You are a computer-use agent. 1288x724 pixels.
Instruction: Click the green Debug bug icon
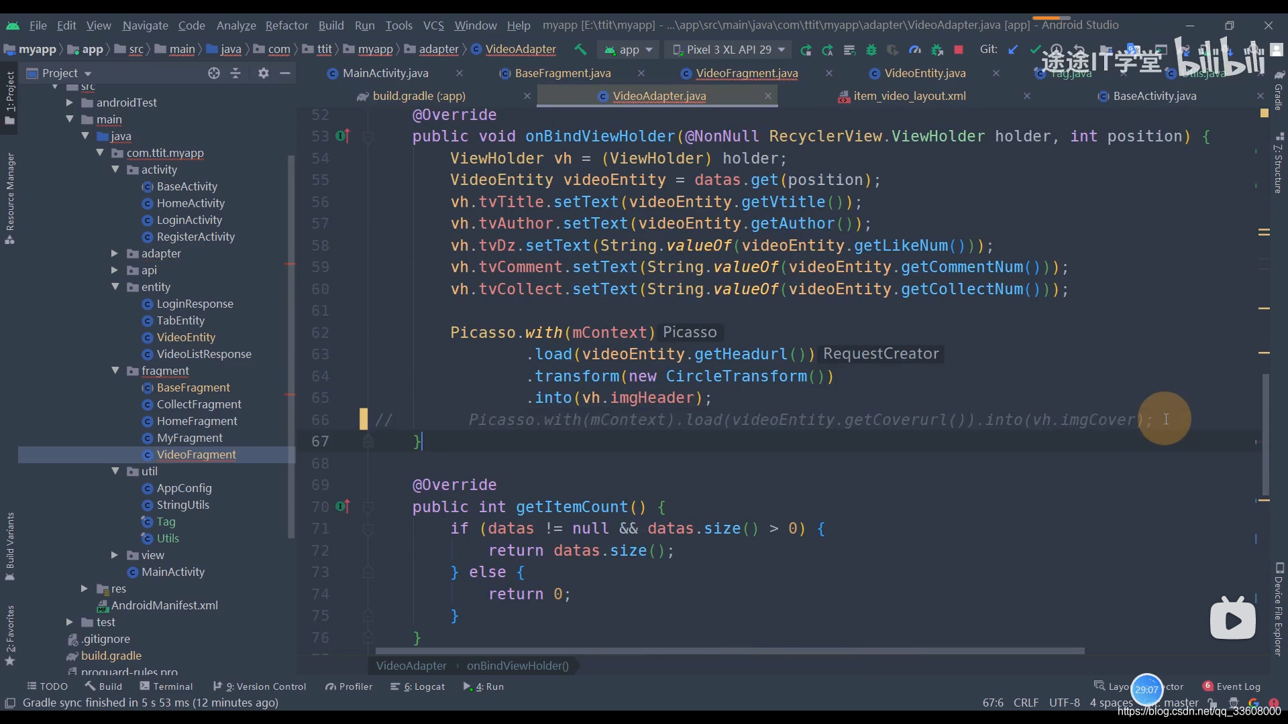pyautogui.click(x=871, y=50)
